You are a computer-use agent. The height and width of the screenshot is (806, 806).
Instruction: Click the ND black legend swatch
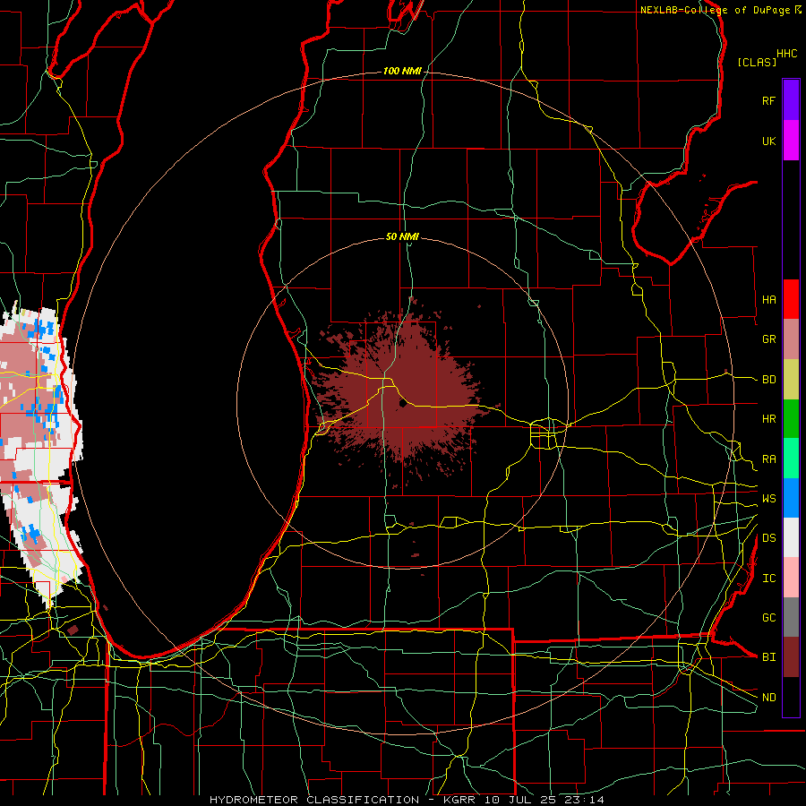(x=791, y=697)
